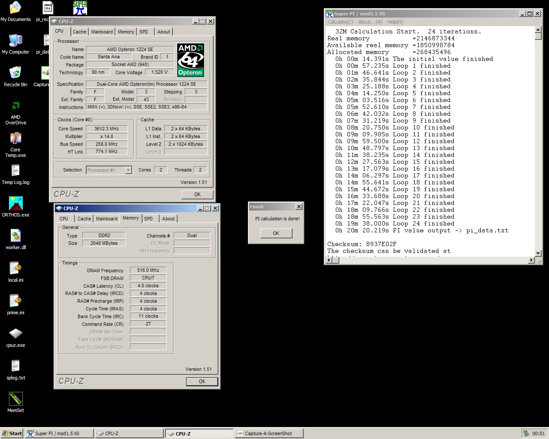Click the AMD Opteron 64 logo
This screenshot has height=439, width=549.
point(190,60)
